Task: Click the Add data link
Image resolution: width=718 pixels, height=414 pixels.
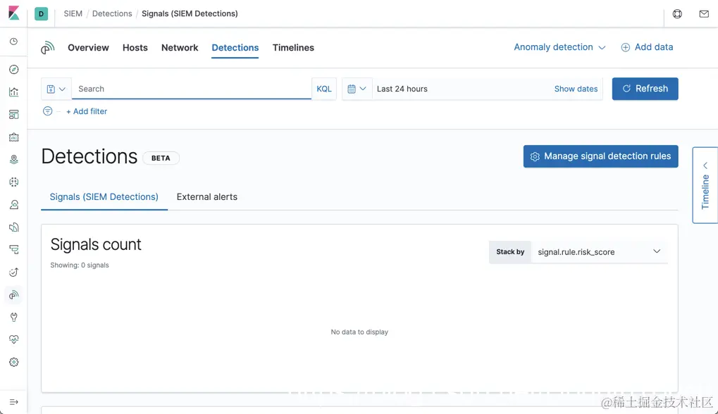Action: [647, 47]
